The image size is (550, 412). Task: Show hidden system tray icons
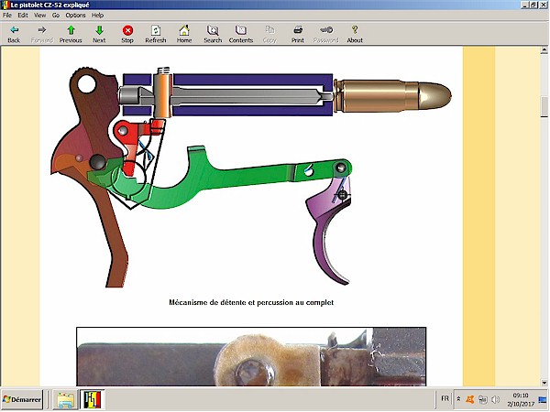coord(458,399)
